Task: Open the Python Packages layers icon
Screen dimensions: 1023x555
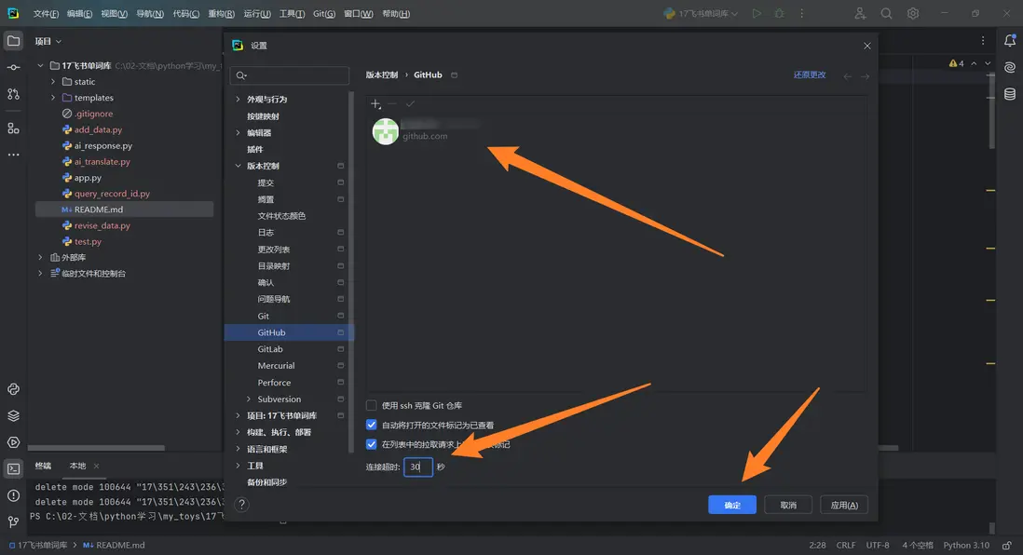Action: pos(13,416)
